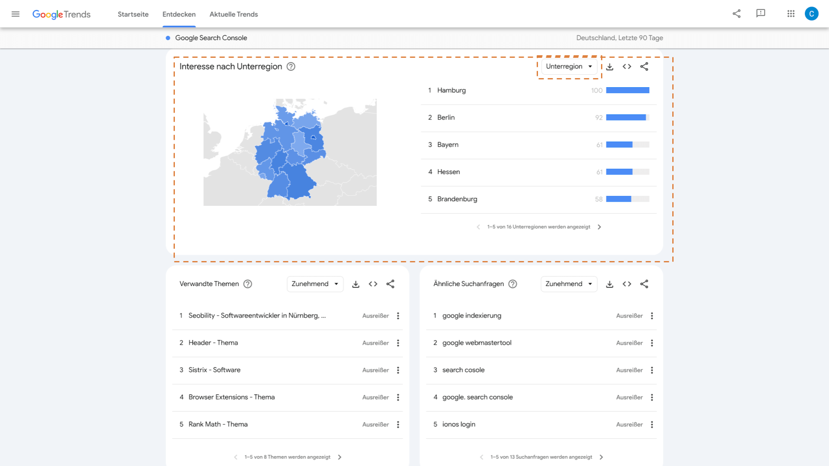This screenshot has height=466, width=829.
Task: Select Hamburg in the region list
Action: [x=539, y=91]
